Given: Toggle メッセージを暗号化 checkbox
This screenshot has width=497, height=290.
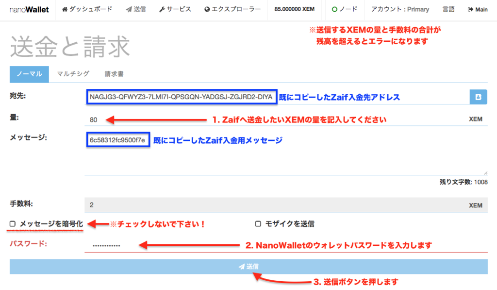Looking at the screenshot, I should pyautogui.click(x=12, y=223).
